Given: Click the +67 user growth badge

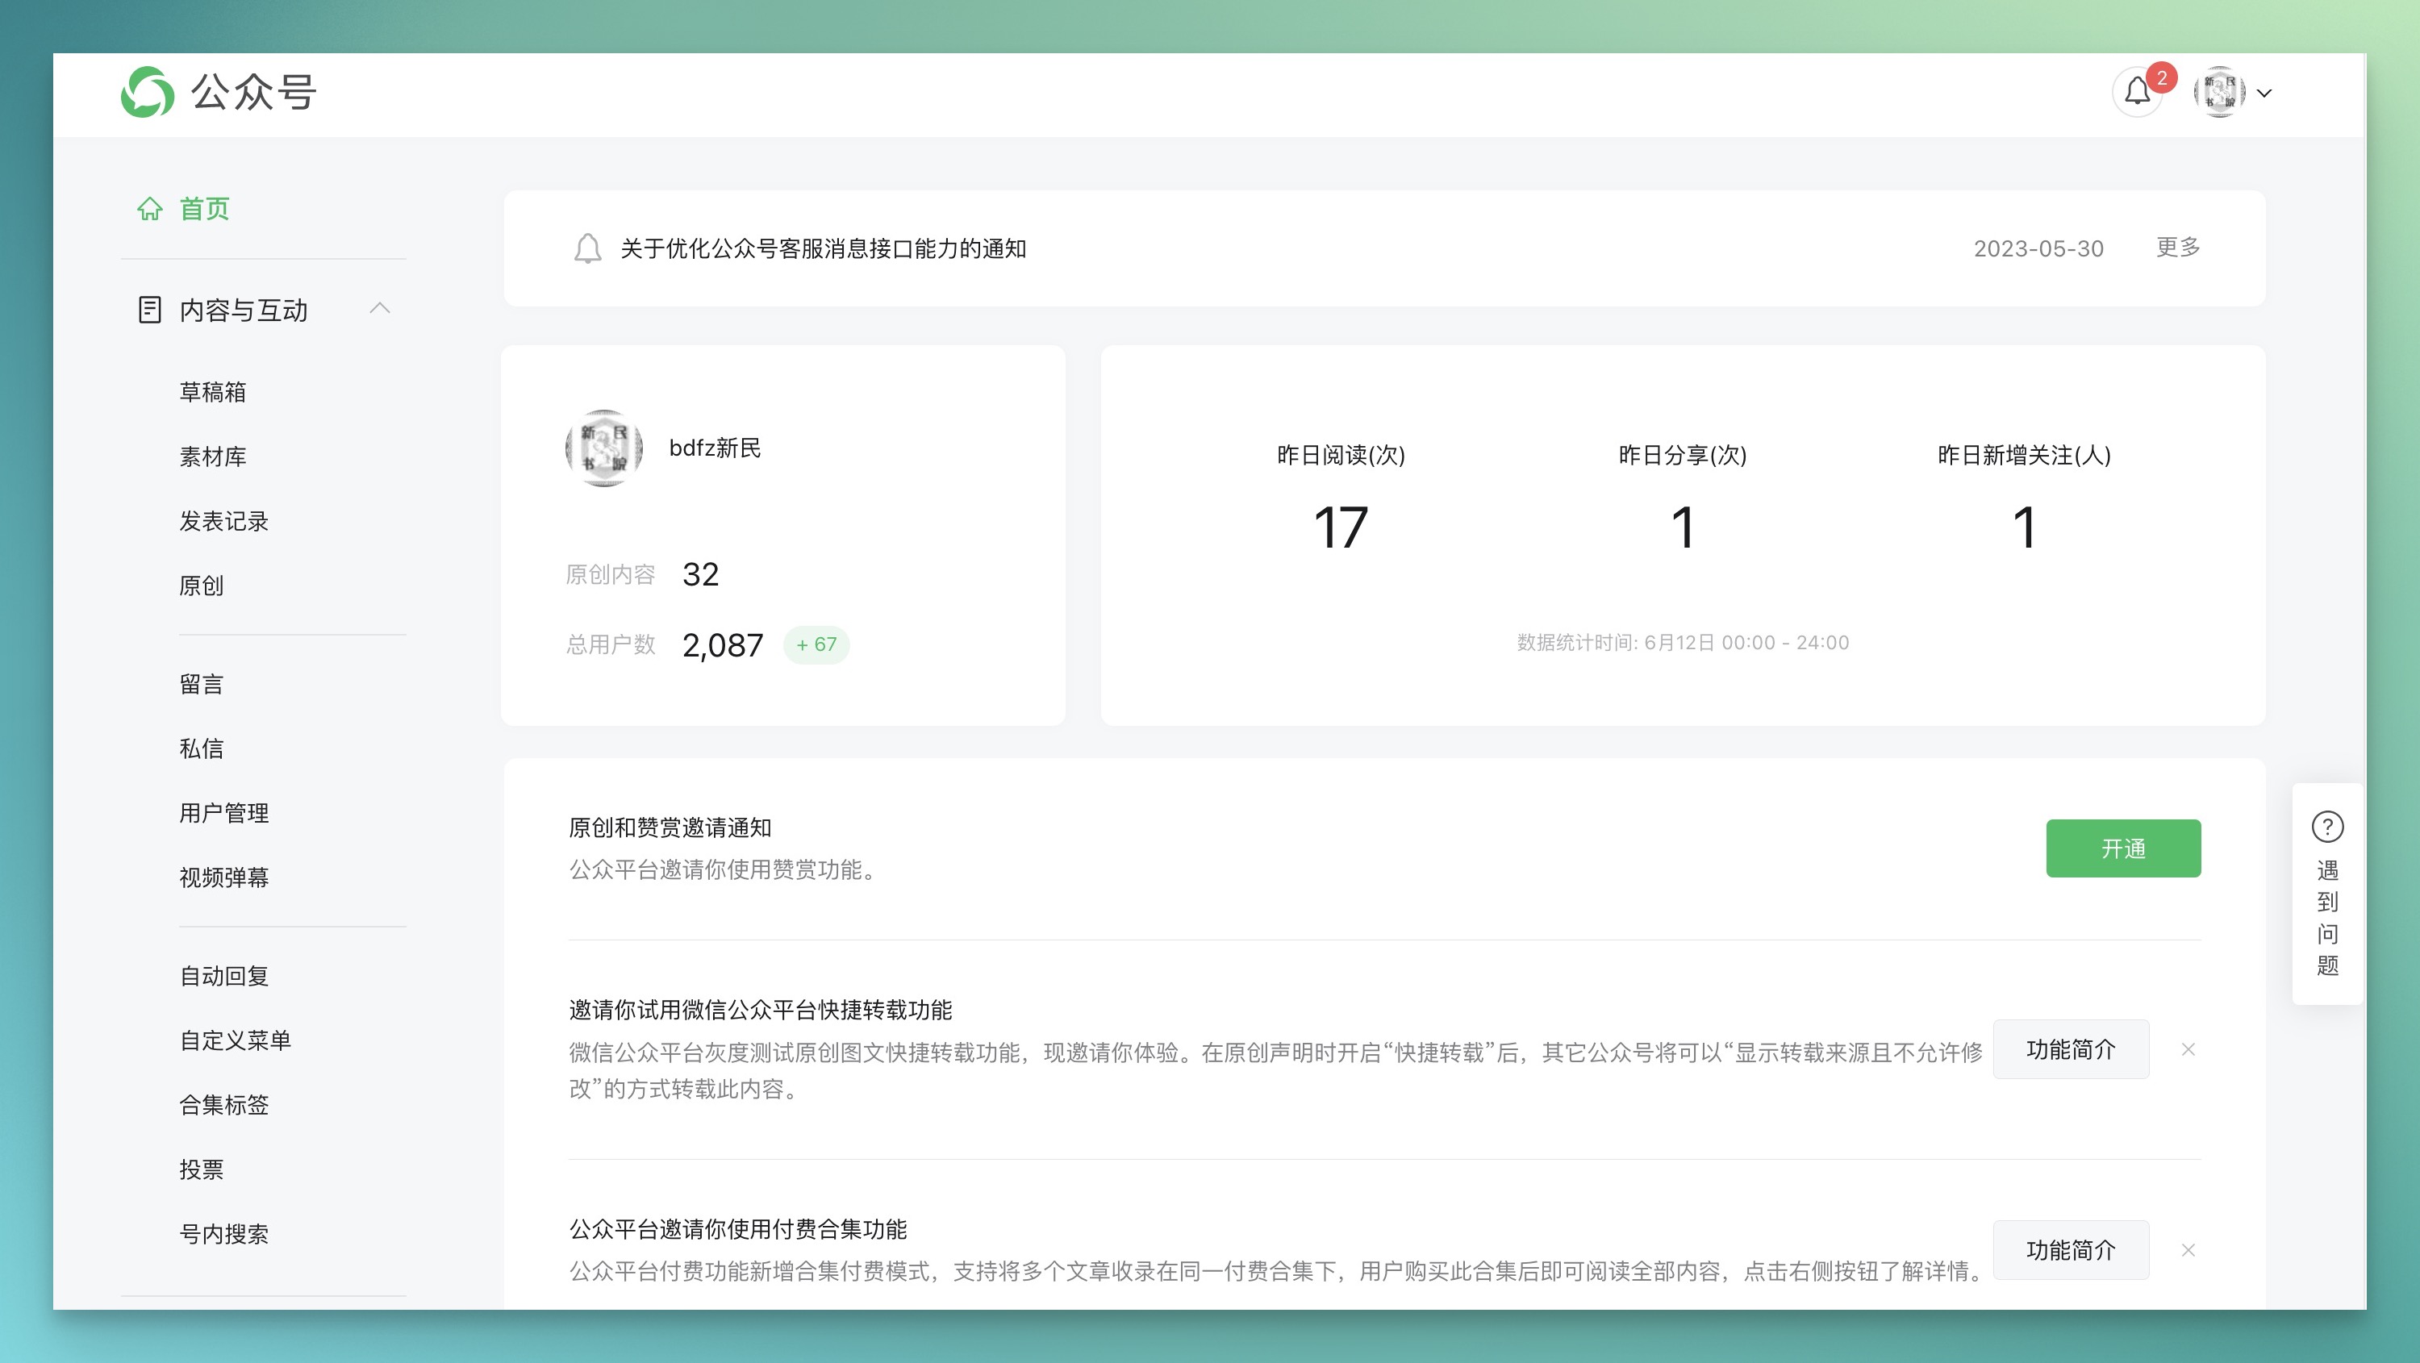Looking at the screenshot, I should click(816, 644).
